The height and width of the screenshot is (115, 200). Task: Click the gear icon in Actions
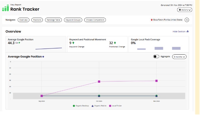(x=180, y=10)
